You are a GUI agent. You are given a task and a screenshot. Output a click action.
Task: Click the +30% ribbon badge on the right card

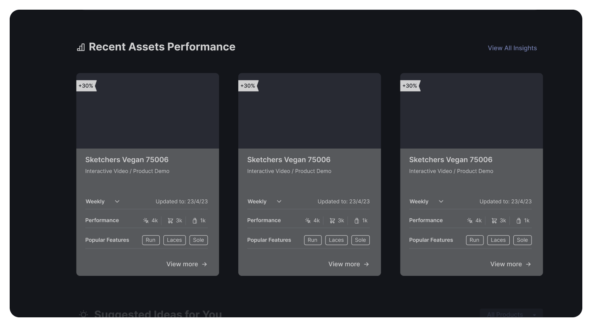[x=410, y=86]
